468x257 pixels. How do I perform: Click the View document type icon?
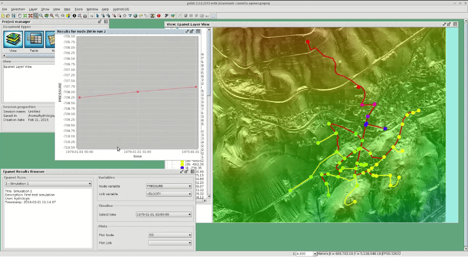13,39
